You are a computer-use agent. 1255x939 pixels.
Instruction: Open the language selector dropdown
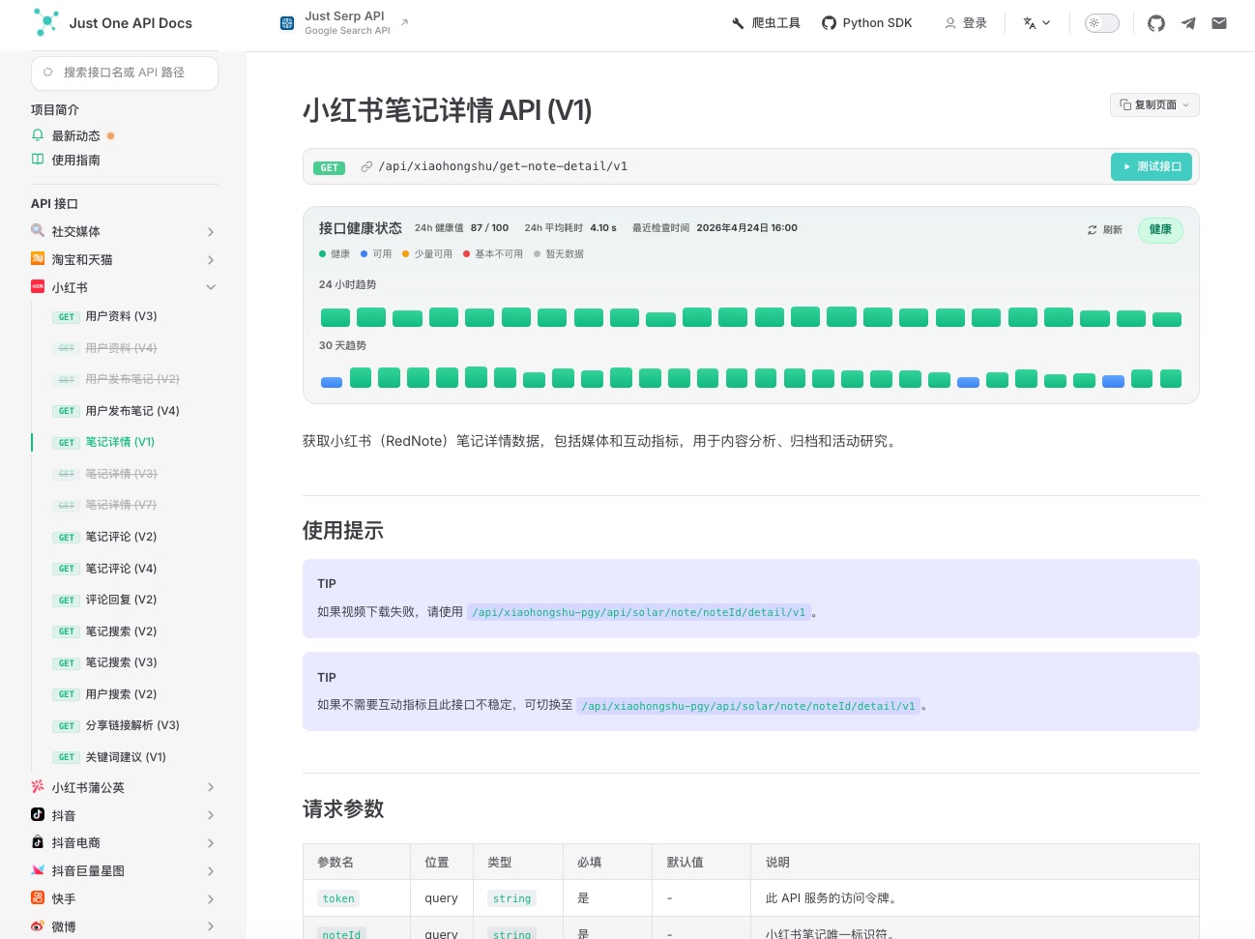pos(1036,23)
